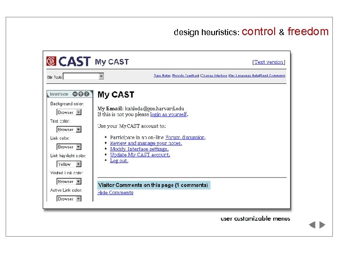Click the email address kahleda@gse.harvard.edu
Screen dimensions: 338x253
click(154, 108)
